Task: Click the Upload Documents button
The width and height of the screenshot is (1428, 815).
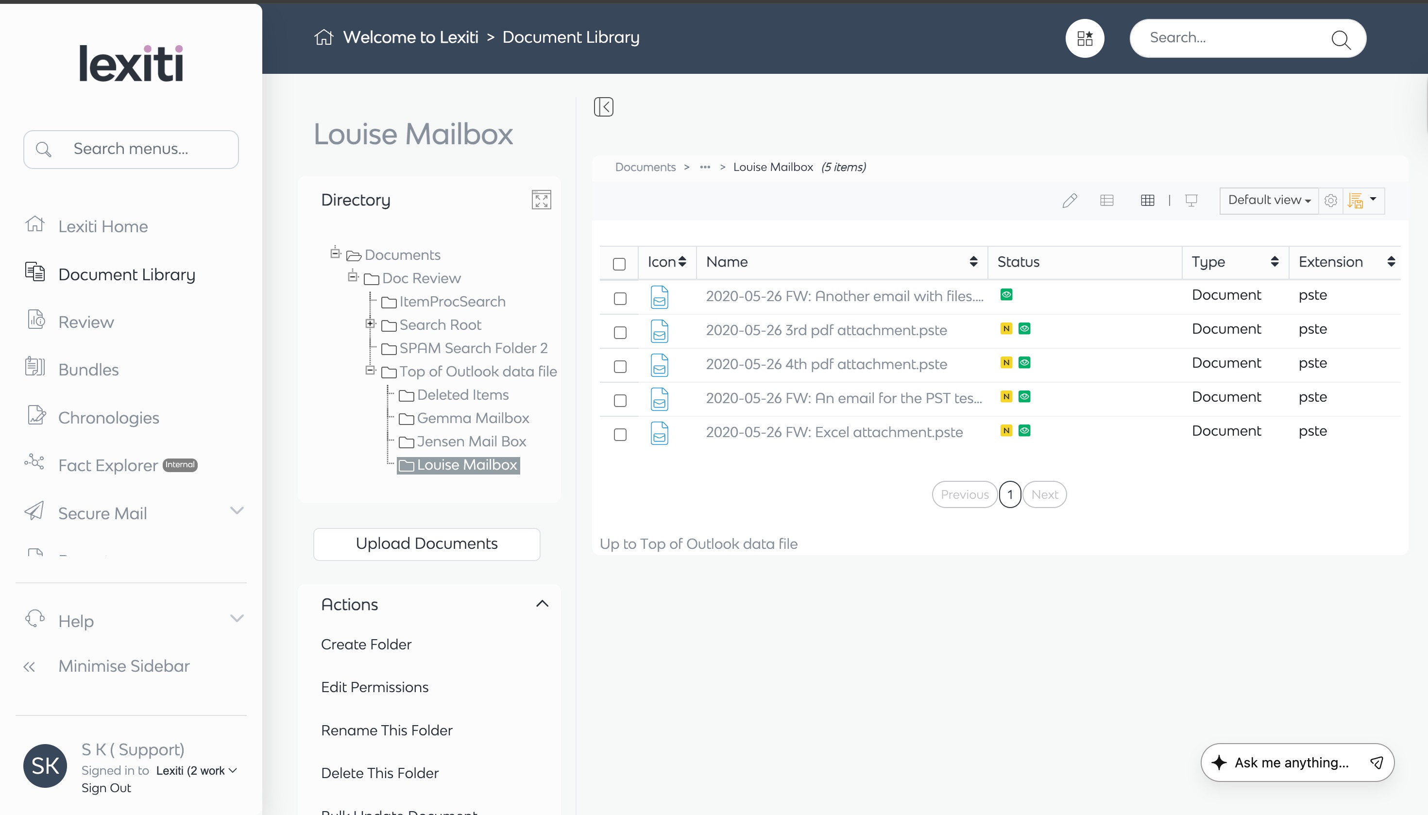Action: click(426, 543)
